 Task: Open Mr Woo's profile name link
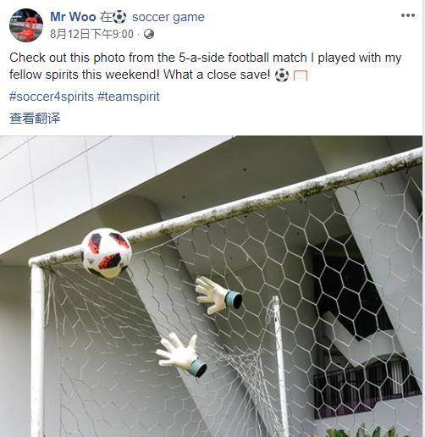pos(73,17)
